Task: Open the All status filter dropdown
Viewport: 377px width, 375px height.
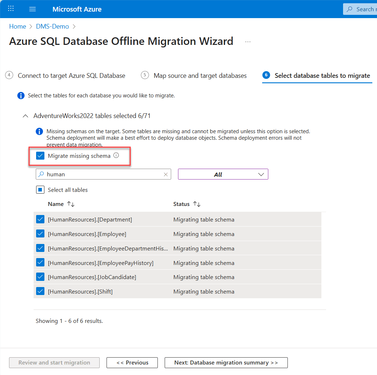Action: click(x=223, y=174)
